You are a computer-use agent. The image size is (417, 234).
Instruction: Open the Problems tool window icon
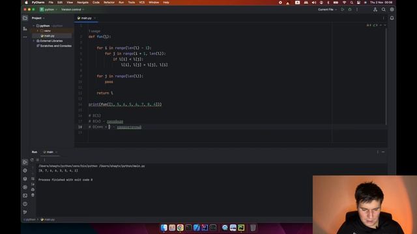(x=25, y=203)
